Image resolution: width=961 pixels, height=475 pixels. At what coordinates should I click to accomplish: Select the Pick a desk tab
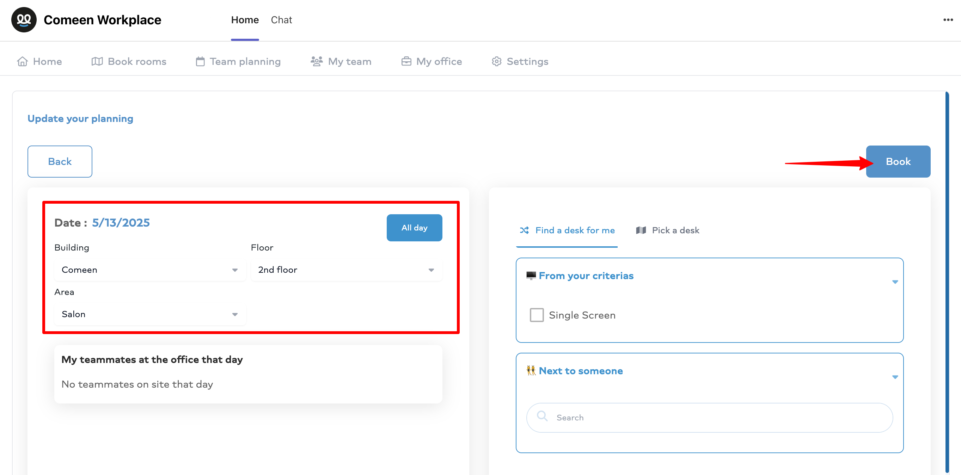[667, 230]
